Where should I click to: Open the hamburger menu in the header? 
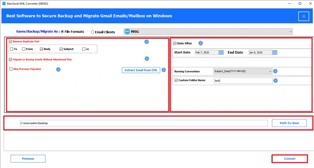tap(304, 16)
